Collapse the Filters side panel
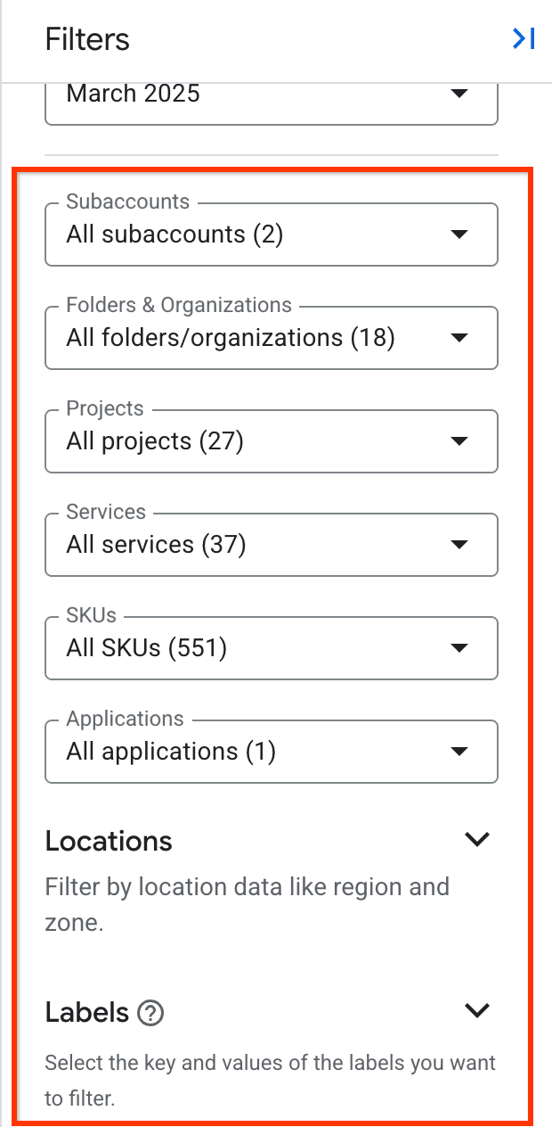552x1127 pixels. click(523, 38)
